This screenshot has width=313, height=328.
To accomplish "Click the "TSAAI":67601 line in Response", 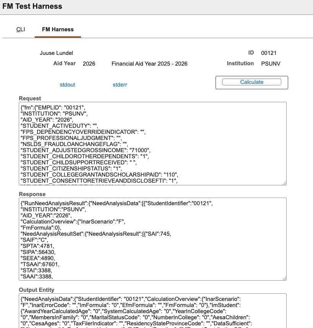I will 40,264.
